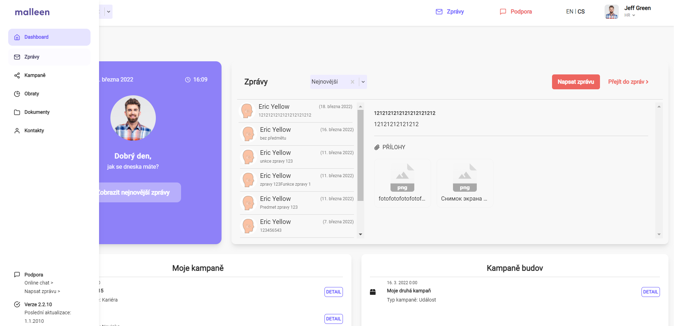Open message 'zpravy 123Funkce zpravy 1'
Viewport: 677px width, 326px height.
[297, 180]
